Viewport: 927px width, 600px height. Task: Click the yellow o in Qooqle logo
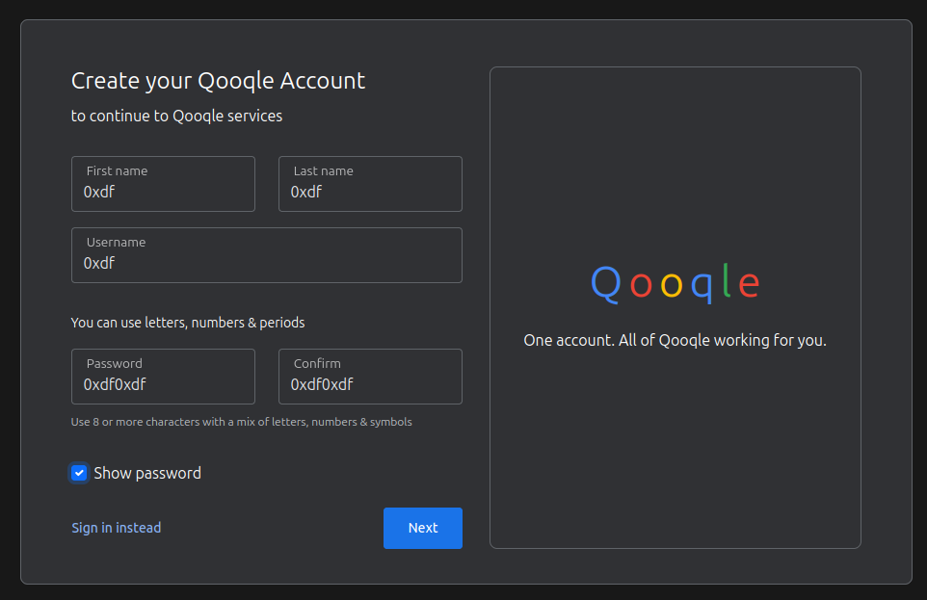(x=672, y=285)
